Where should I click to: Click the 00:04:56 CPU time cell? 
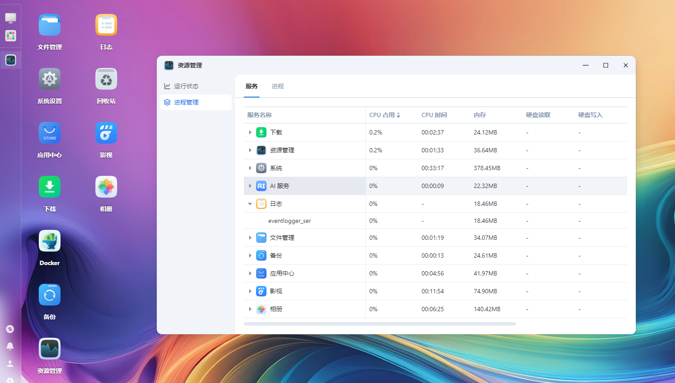click(432, 273)
